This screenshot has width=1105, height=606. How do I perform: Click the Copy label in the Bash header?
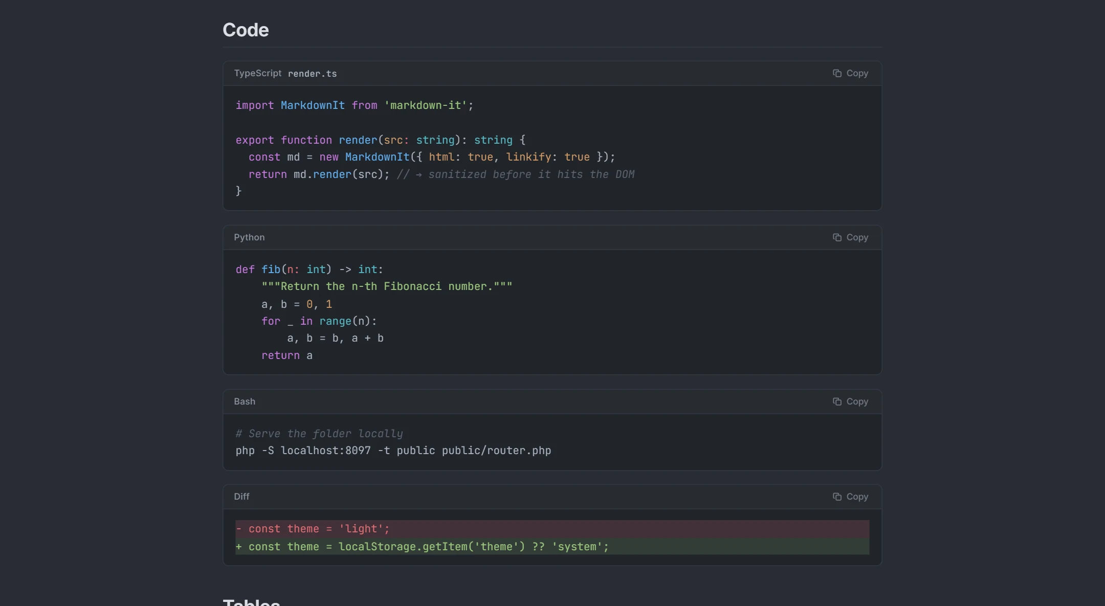click(x=857, y=401)
